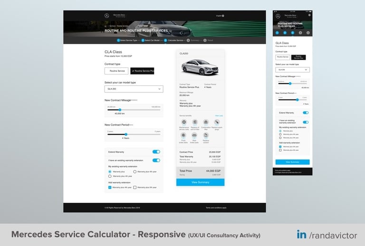This screenshot has width=365, height=246.
Task: Click the globe icon beside English
Action: point(223,16)
